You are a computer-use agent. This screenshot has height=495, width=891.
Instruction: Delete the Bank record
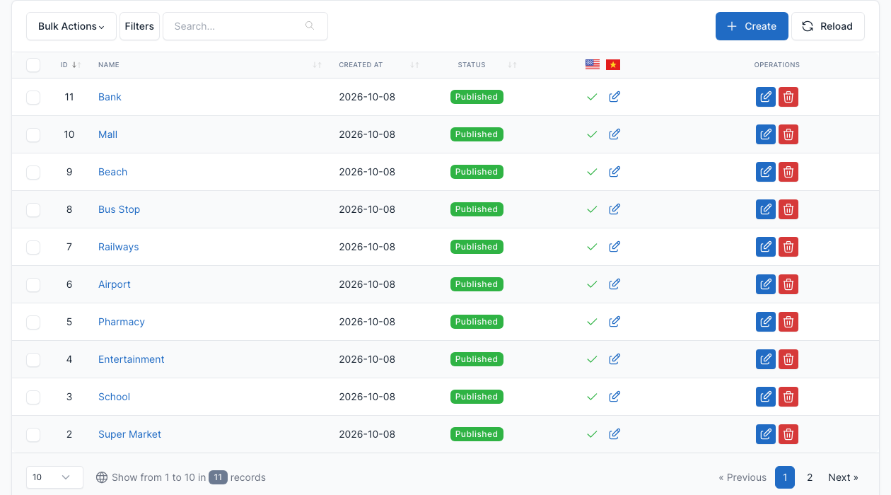[x=788, y=97]
